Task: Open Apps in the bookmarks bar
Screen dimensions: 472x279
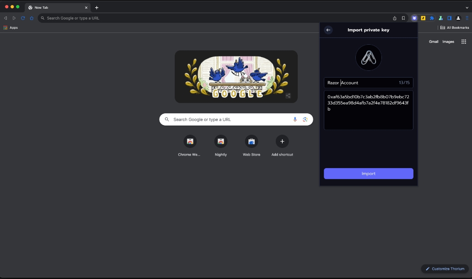Action: pos(11,28)
